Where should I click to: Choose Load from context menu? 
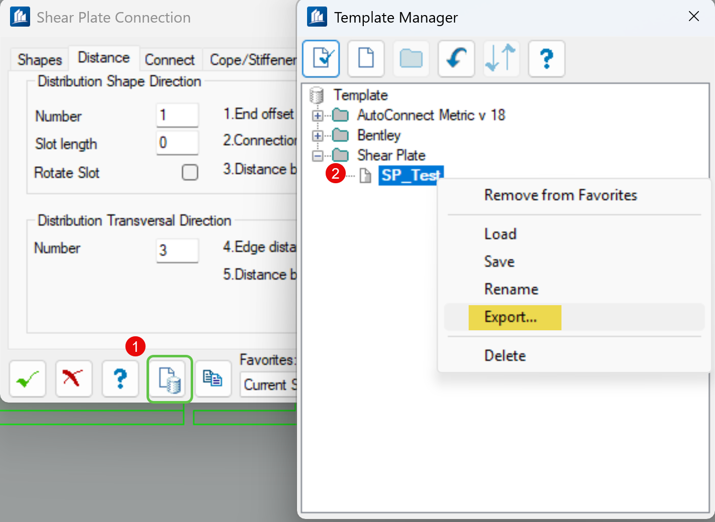pos(500,234)
